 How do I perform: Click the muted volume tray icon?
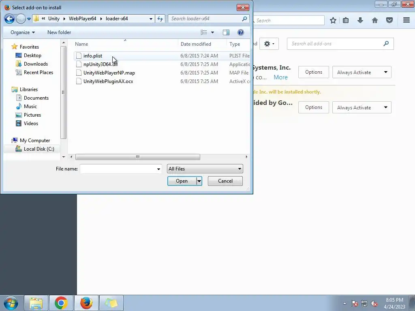[x=374, y=303]
